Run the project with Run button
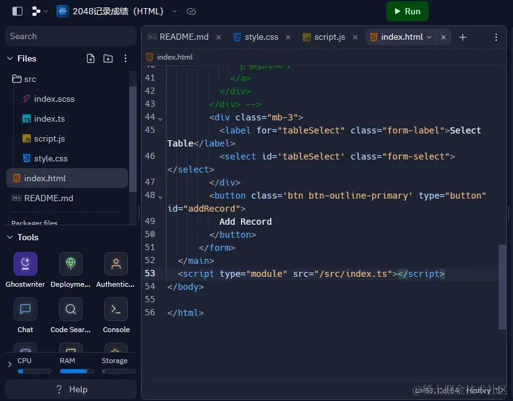The width and height of the screenshot is (513, 401). point(407,11)
